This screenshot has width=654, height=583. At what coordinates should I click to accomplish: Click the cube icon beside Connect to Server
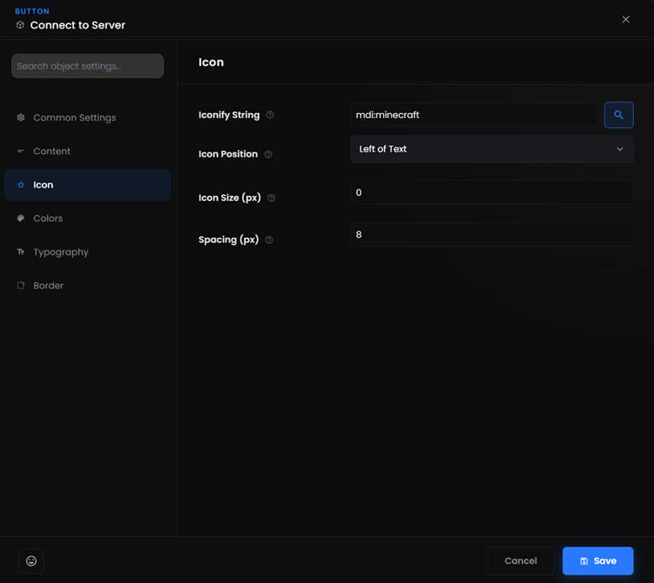tap(20, 25)
